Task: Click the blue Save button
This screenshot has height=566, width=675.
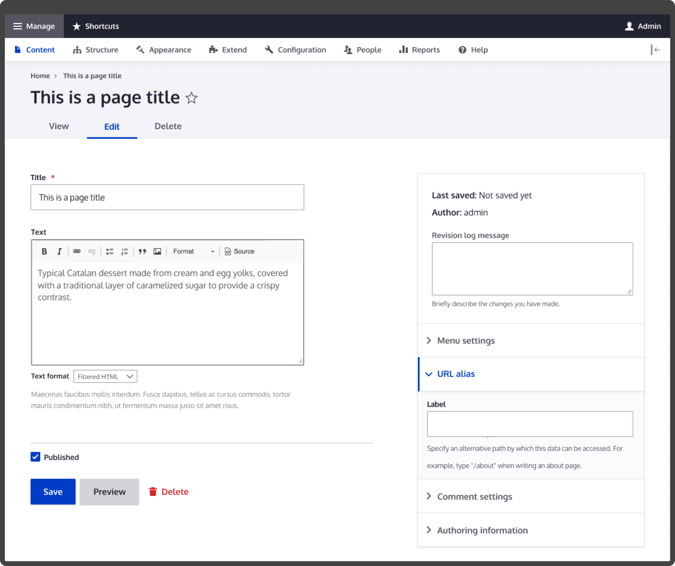Action: (53, 492)
